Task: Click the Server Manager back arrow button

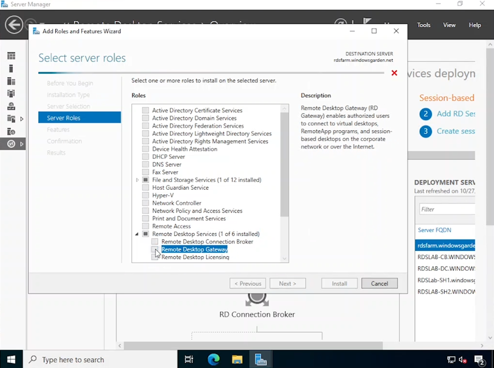Action: tap(14, 25)
